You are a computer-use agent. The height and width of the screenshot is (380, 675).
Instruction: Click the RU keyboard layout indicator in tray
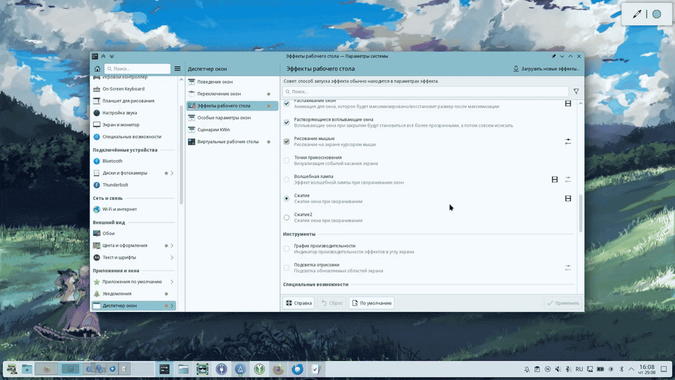tap(579, 369)
